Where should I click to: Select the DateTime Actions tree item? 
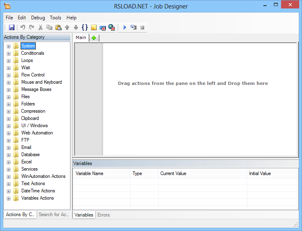[x=38, y=191]
